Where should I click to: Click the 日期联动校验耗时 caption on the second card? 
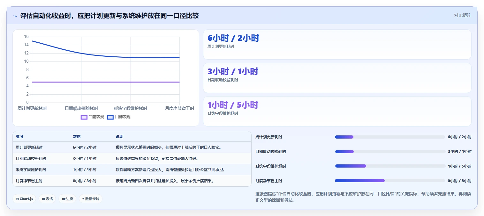coord(223,80)
